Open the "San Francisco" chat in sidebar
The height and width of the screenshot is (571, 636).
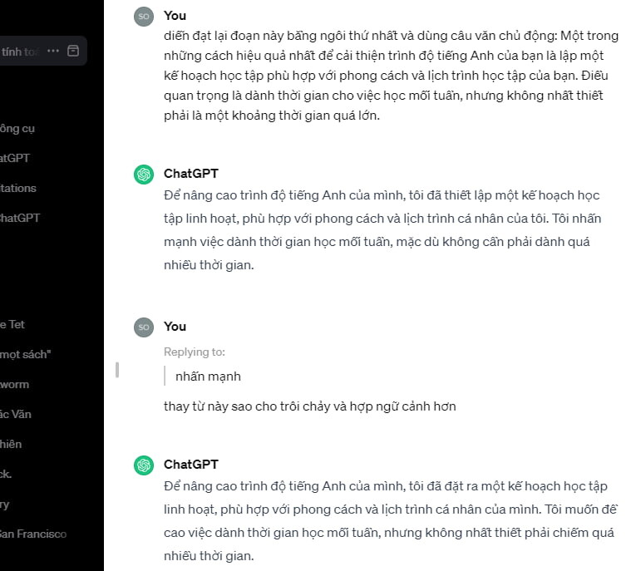33,534
